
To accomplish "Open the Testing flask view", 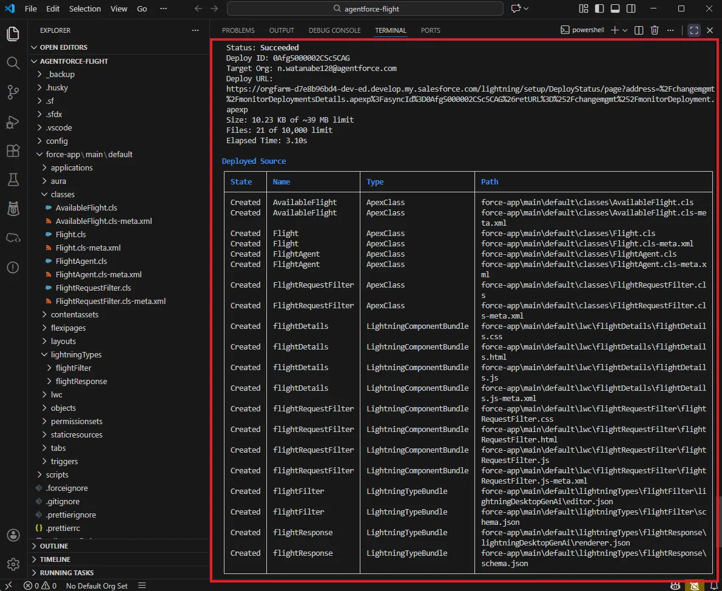I will coord(13,180).
